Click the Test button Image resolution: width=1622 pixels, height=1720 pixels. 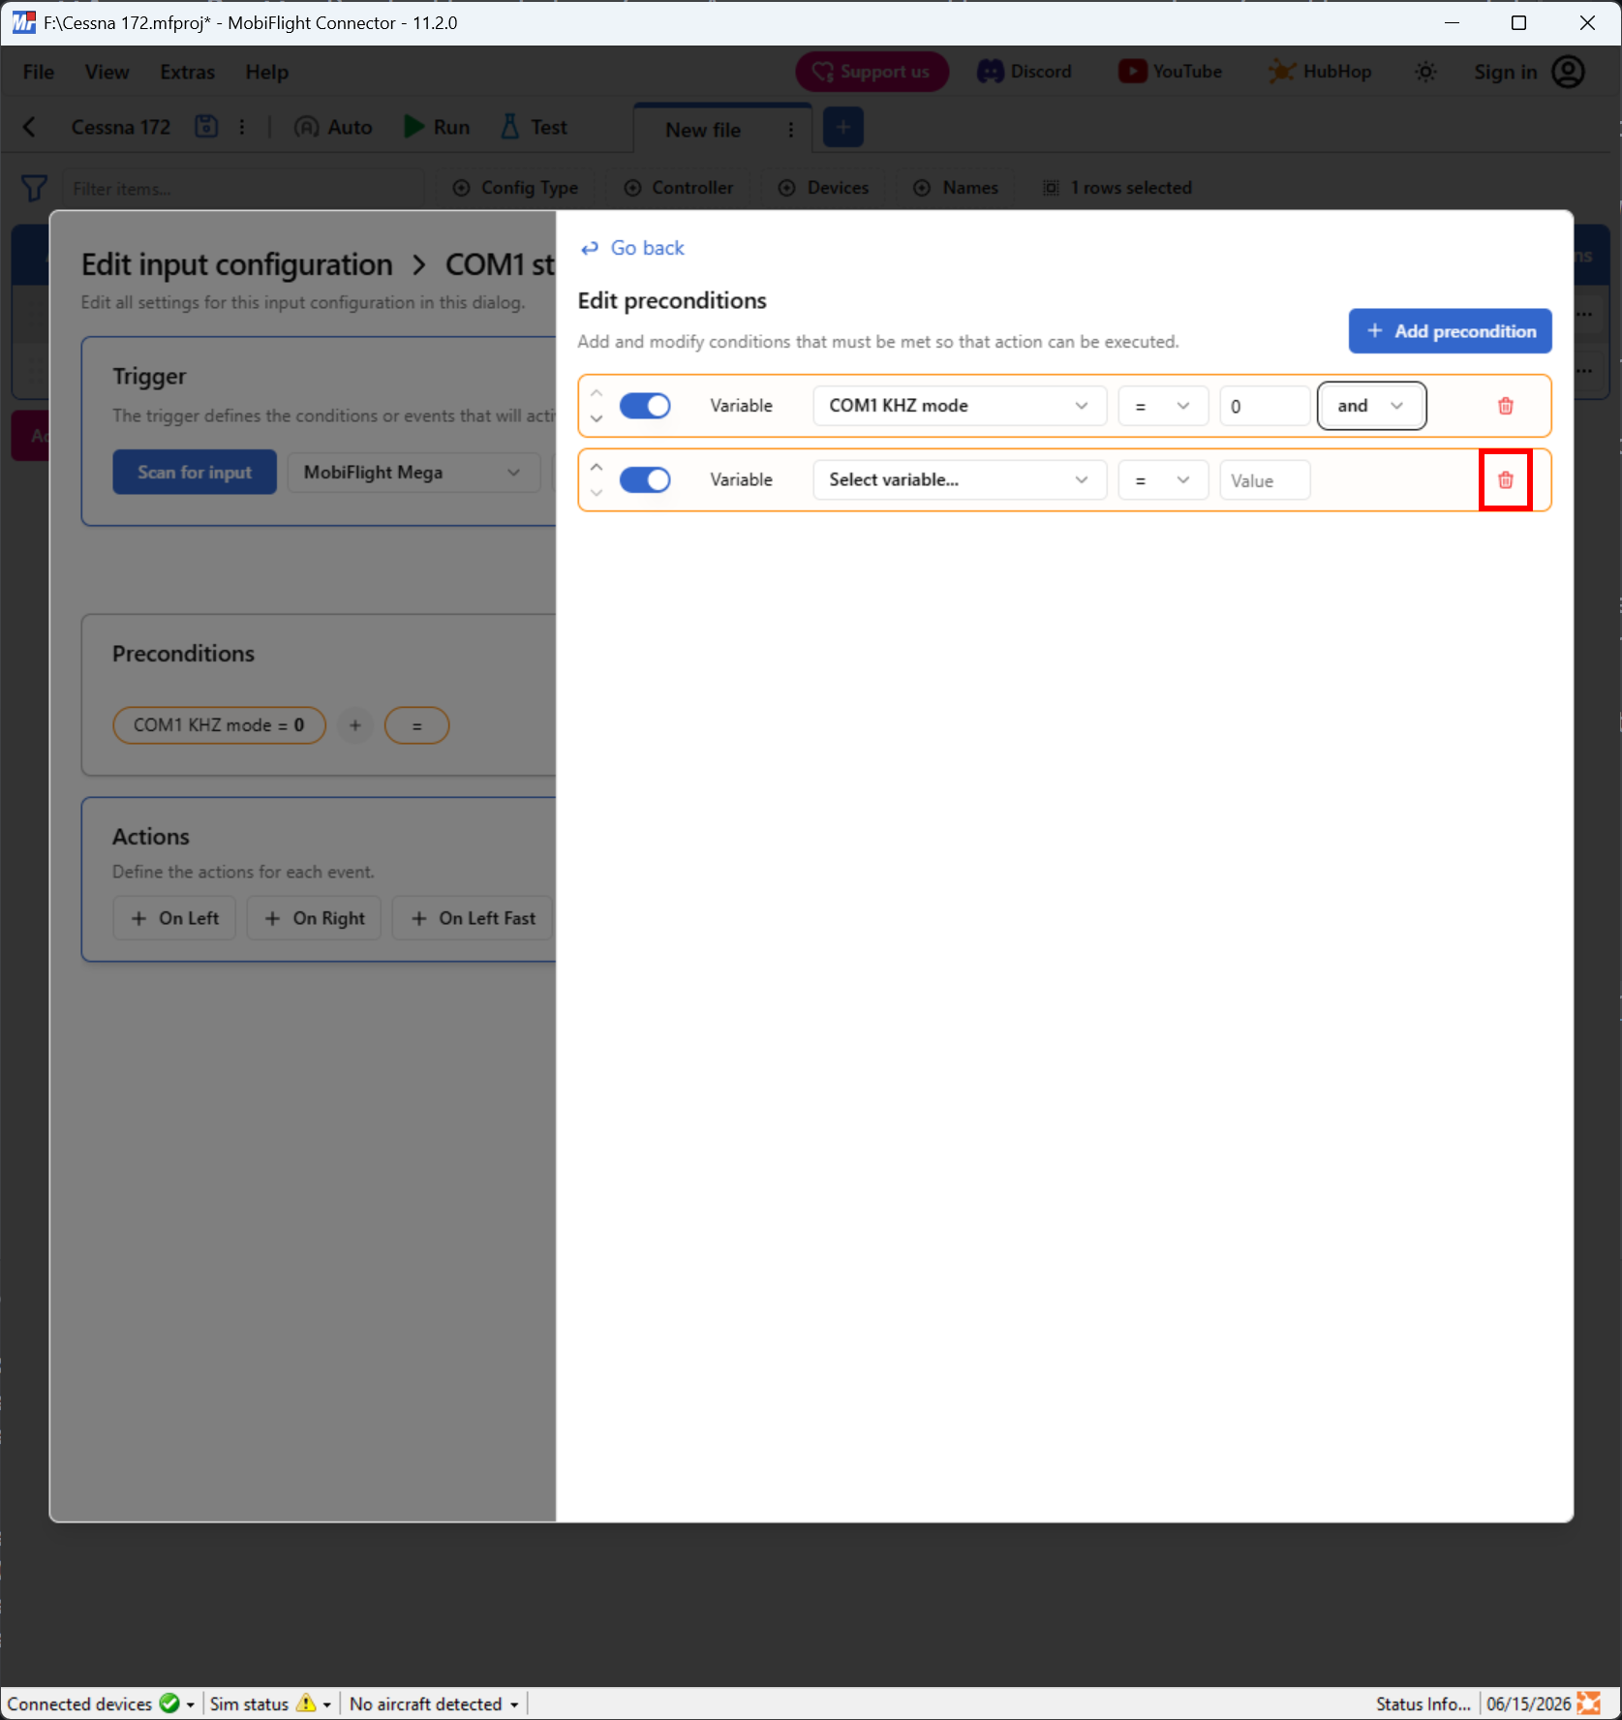[x=534, y=127]
